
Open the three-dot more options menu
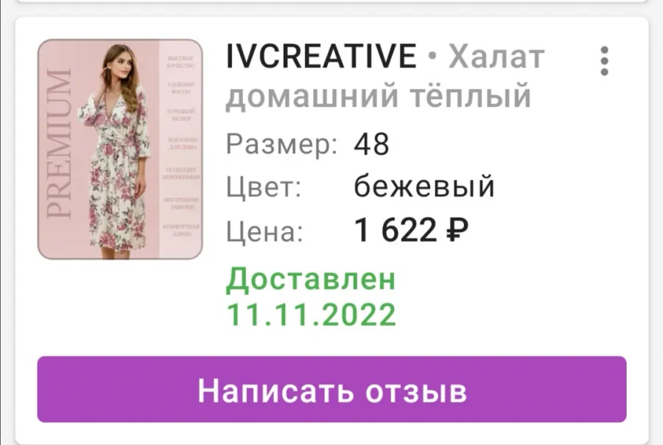604,61
